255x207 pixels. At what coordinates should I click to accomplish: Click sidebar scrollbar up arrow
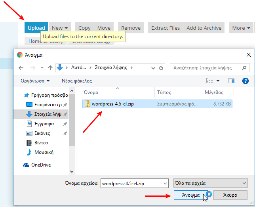tap(72, 91)
